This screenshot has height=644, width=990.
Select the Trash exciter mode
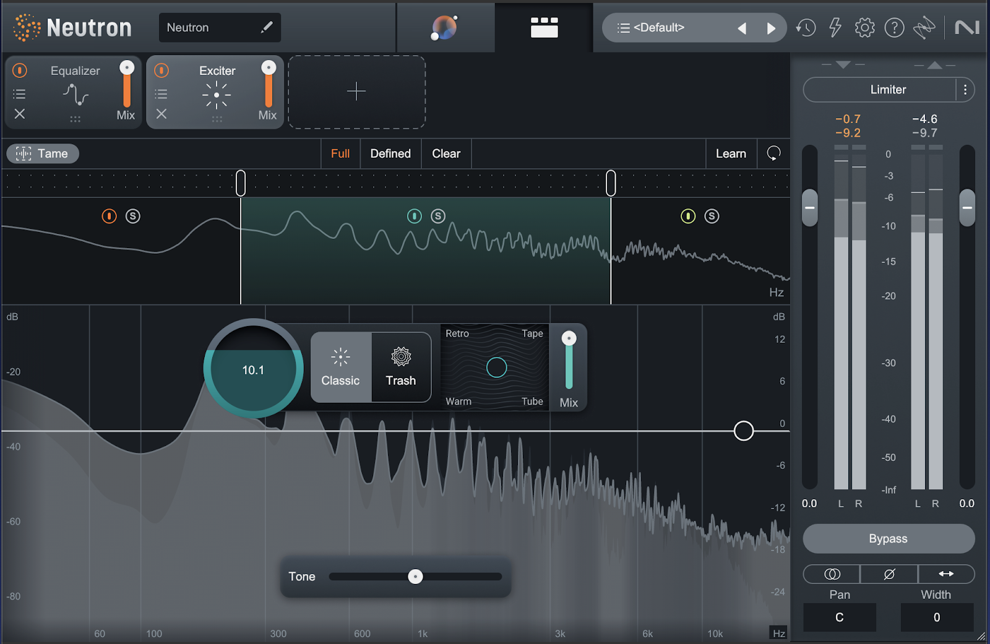401,367
